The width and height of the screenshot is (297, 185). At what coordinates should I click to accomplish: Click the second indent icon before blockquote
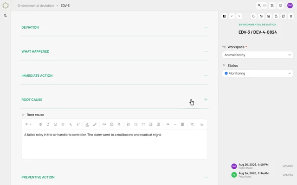click(158, 124)
